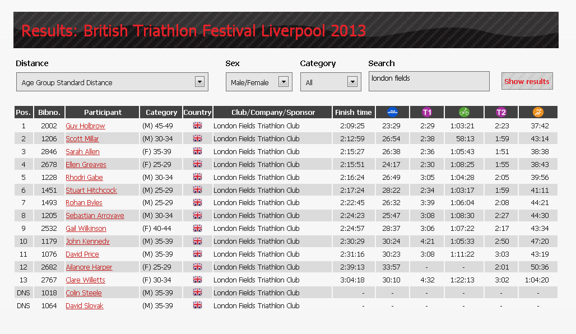The width and height of the screenshot is (576, 334).
Task: Click the purple T2 transition icon header
Action: [501, 112]
